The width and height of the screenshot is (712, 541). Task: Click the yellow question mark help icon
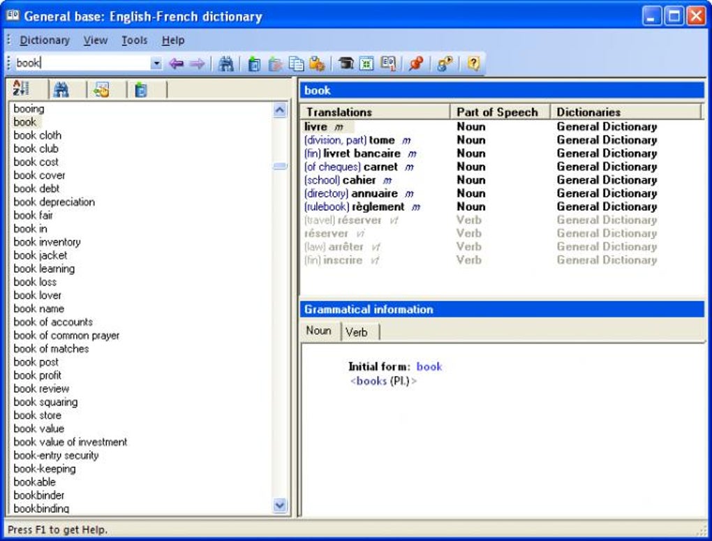pos(473,64)
